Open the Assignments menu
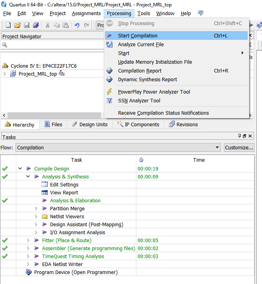 (86, 14)
